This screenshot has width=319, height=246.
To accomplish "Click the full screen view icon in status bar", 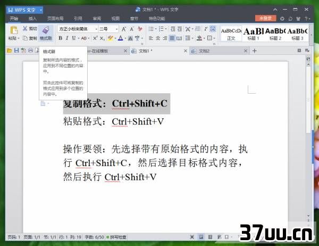I will click(192, 237).
